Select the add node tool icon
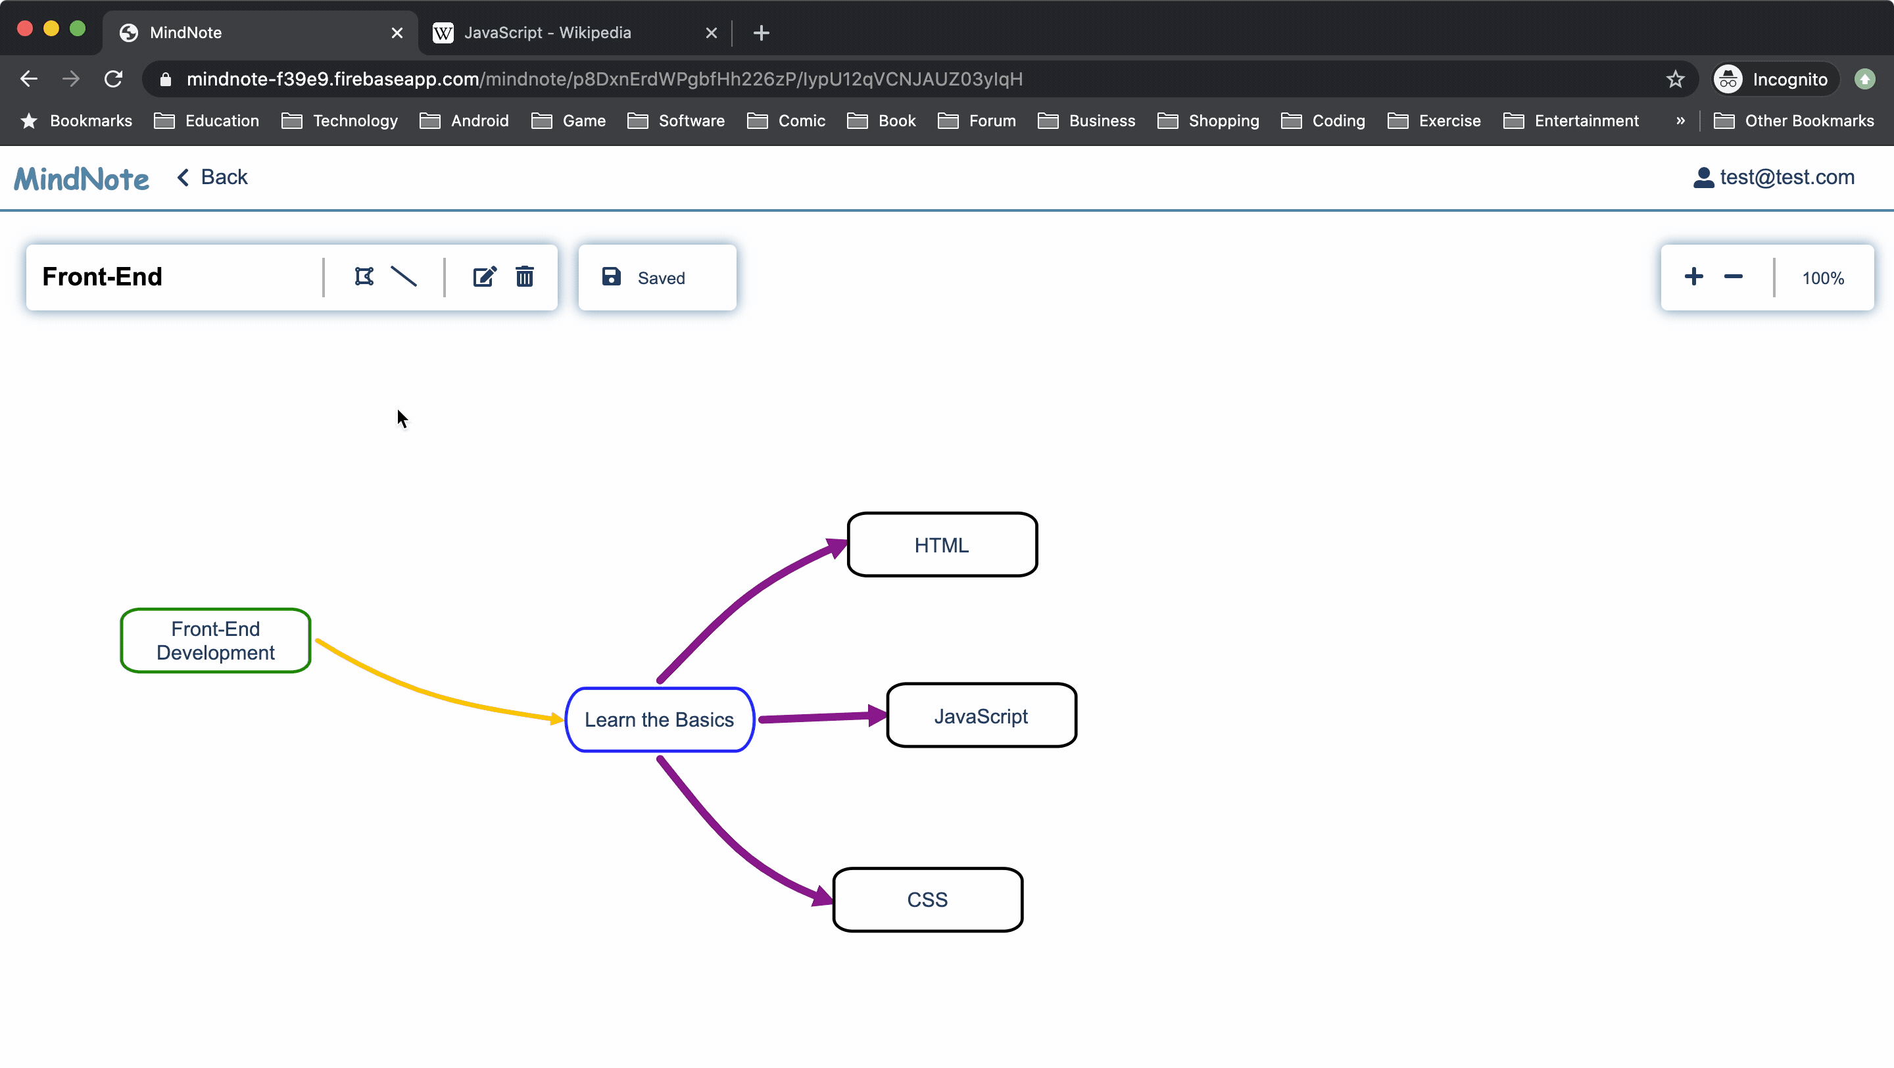Screen dimensions: 1894x1068 tap(364, 277)
